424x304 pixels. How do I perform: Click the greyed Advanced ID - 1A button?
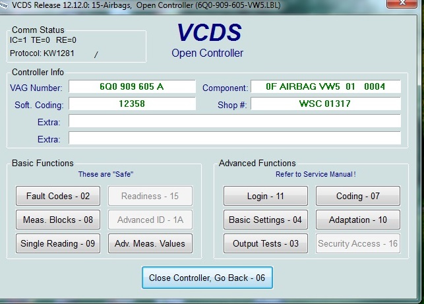150,220
